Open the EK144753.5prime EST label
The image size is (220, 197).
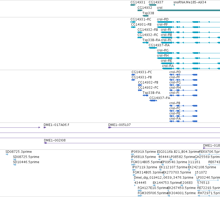[x=167, y=183]
